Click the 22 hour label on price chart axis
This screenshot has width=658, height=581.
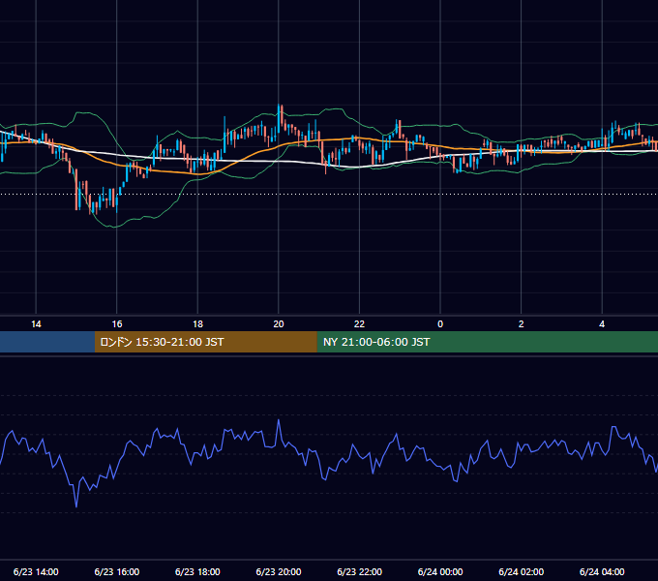click(359, 324)
